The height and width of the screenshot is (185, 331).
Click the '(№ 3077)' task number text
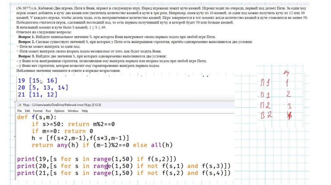24,8
